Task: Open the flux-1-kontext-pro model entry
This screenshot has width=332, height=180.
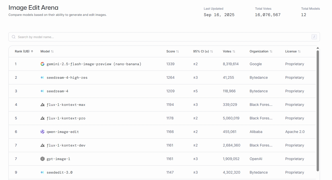Action: (66, 118)
